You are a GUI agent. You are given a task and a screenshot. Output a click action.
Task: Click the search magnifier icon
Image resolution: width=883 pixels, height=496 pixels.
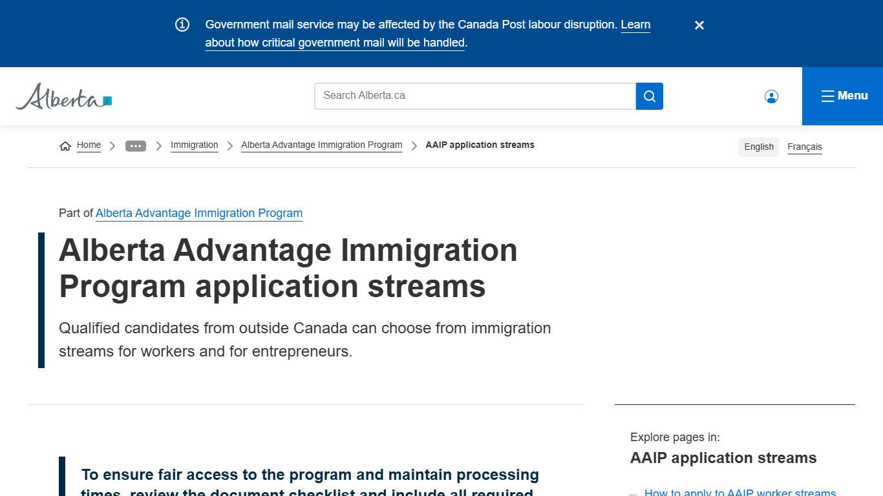pos(649,96)
